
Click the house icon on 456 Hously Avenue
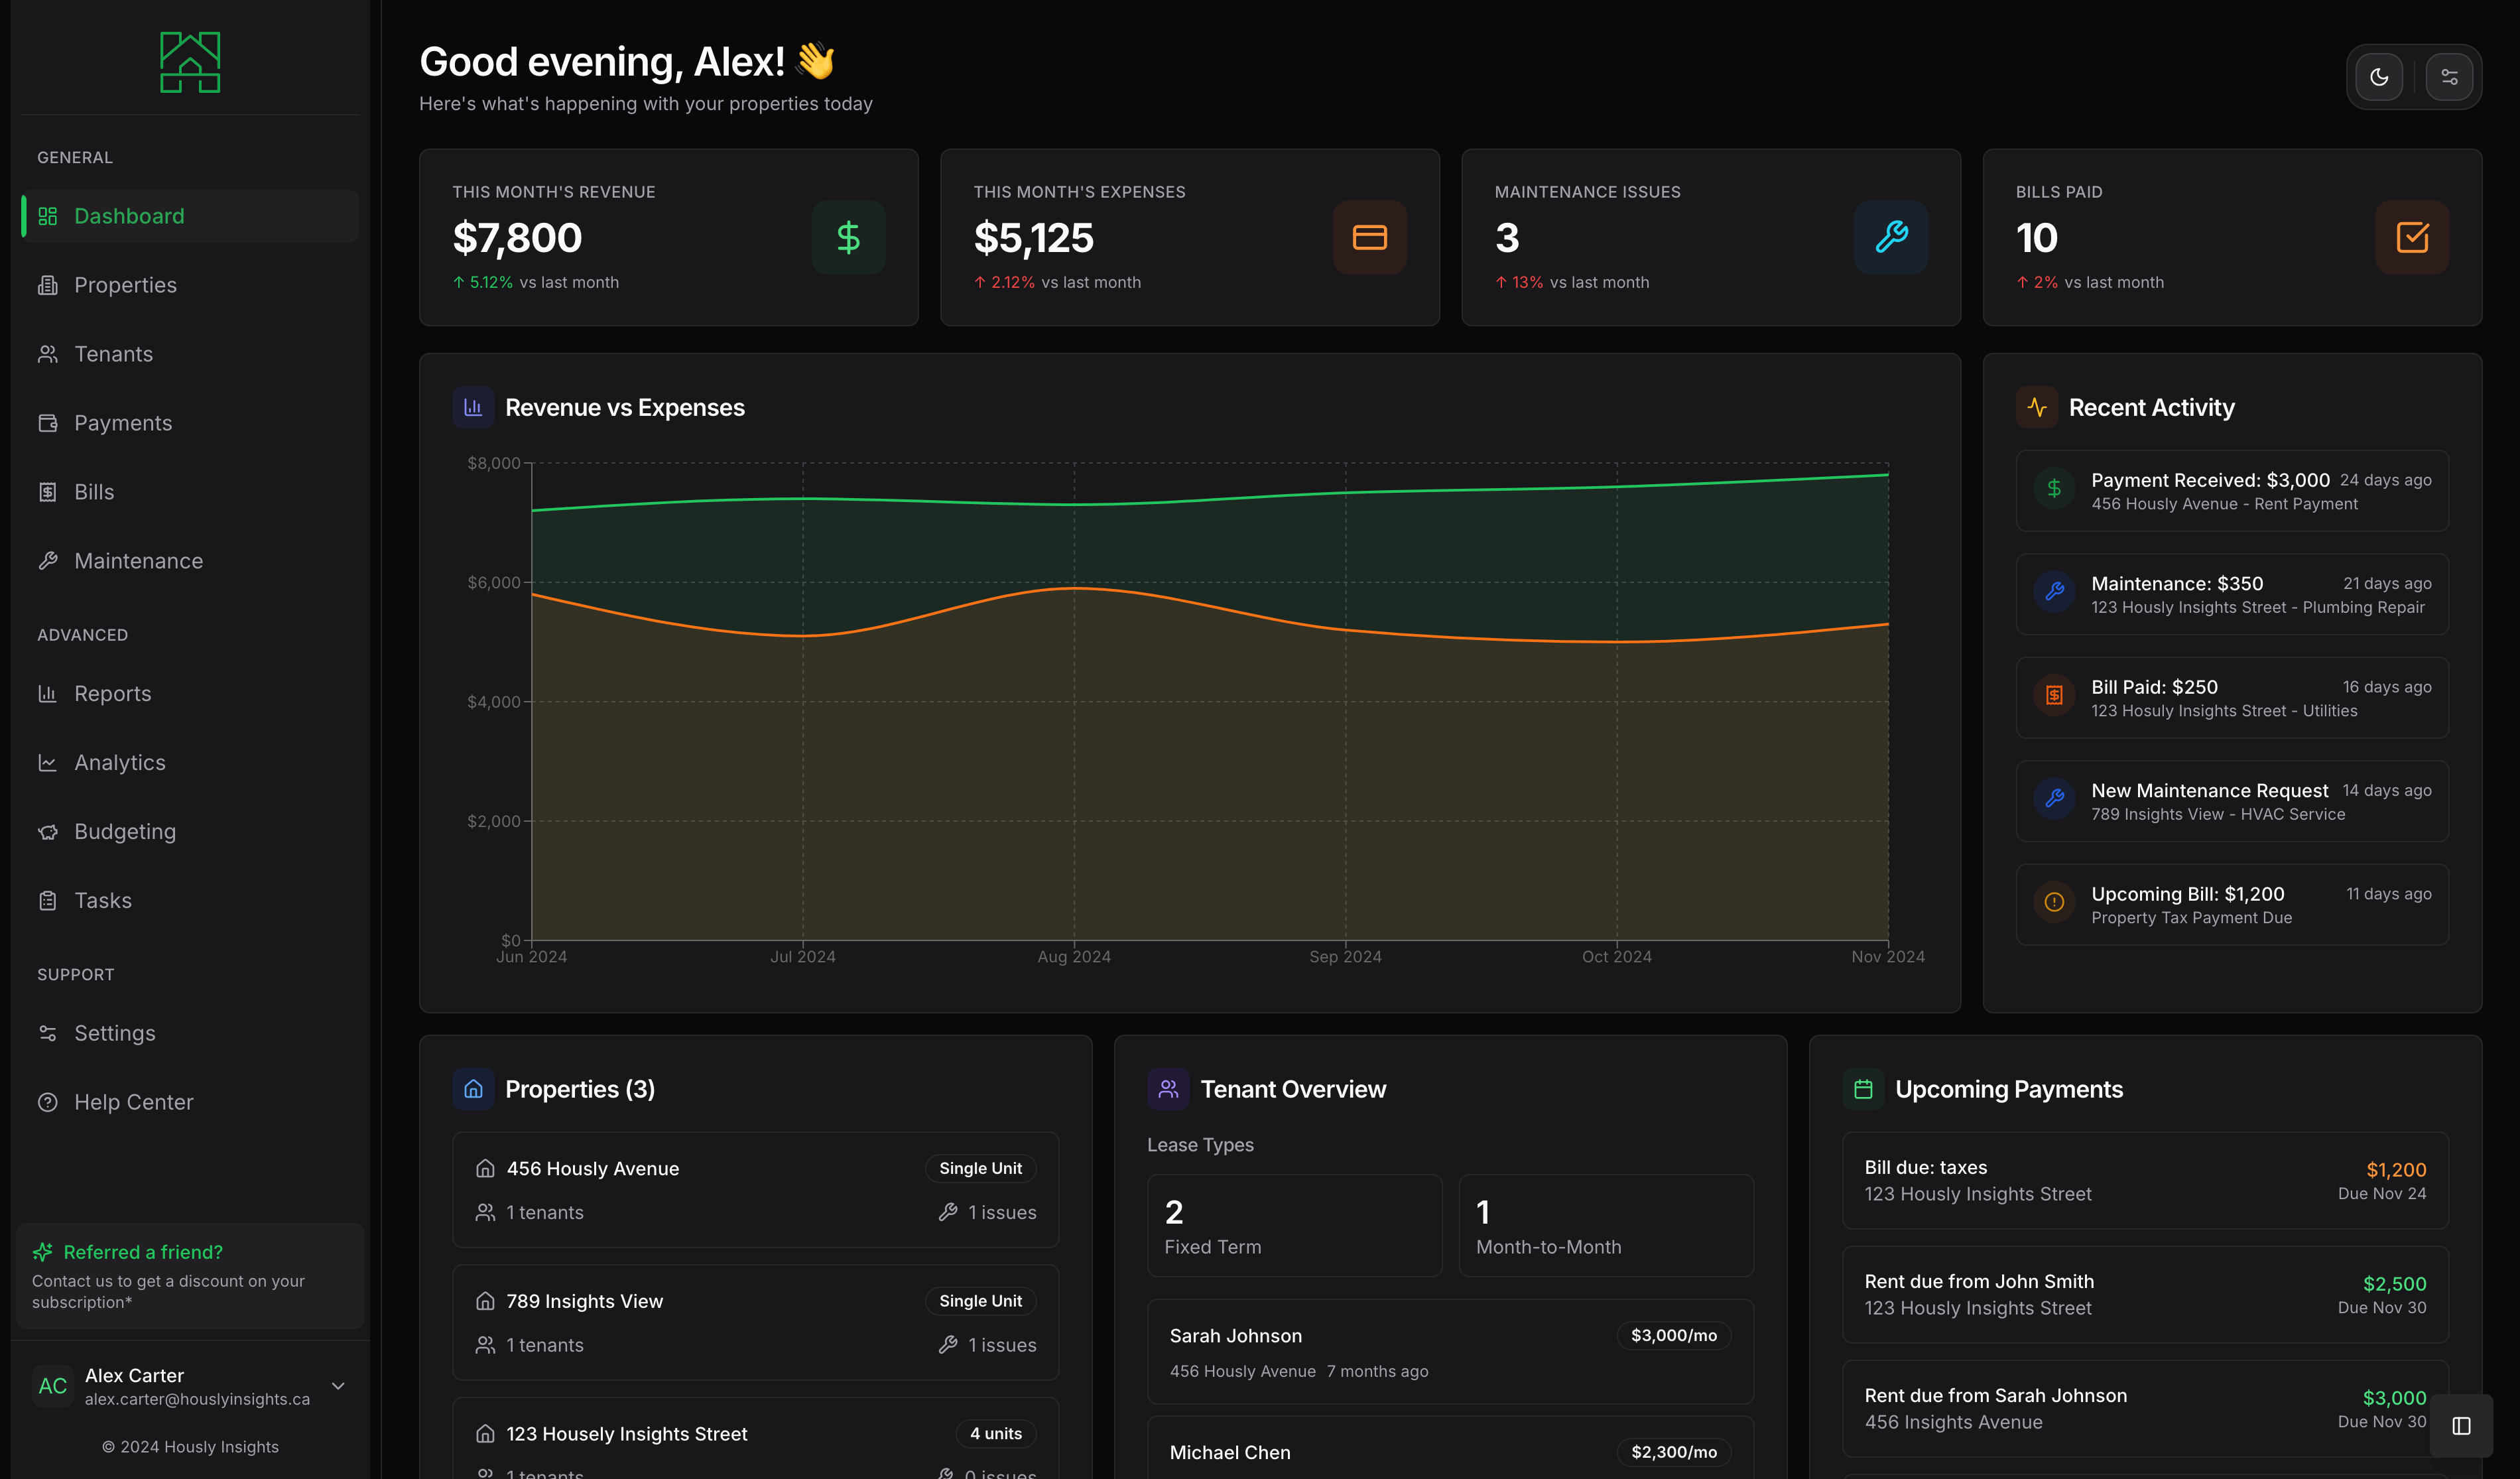pyautogui.click(x=485, y=1168)
